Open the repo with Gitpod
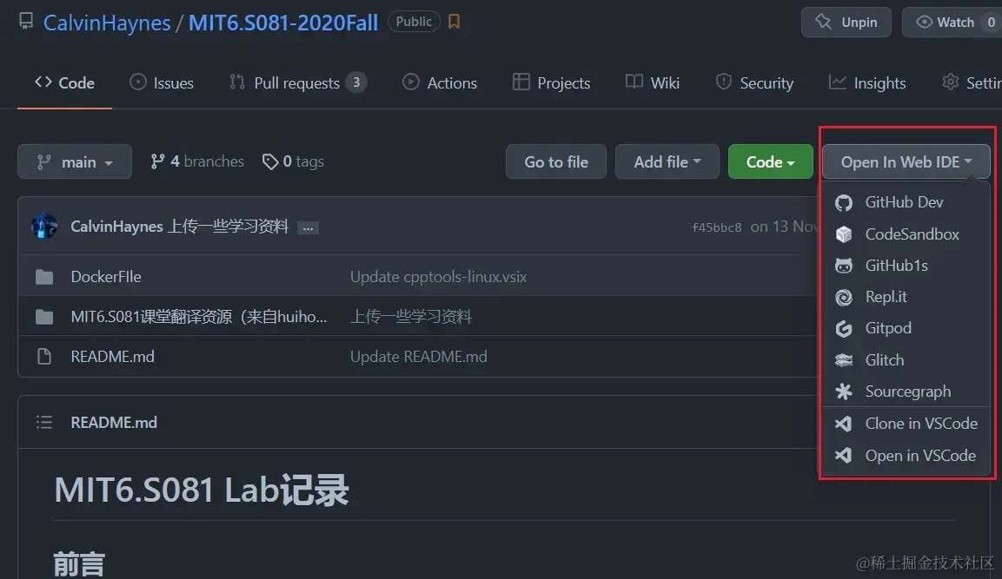This screenshot has height=579, width=1002. (x=905, y=328)
